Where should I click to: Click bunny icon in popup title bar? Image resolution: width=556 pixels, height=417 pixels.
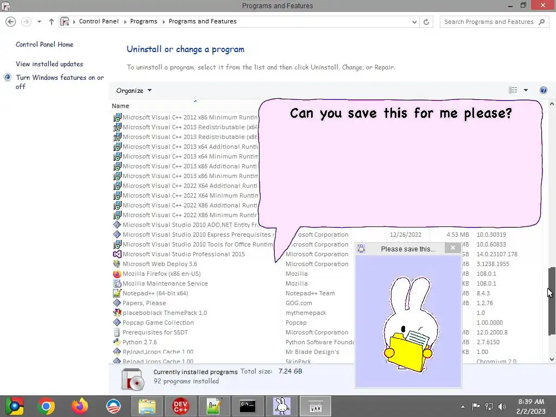tap(361, 249)
